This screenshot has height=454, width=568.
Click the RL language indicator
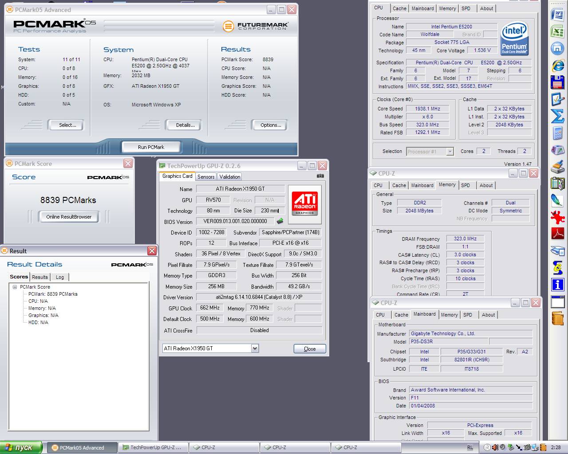coord(470,448)
